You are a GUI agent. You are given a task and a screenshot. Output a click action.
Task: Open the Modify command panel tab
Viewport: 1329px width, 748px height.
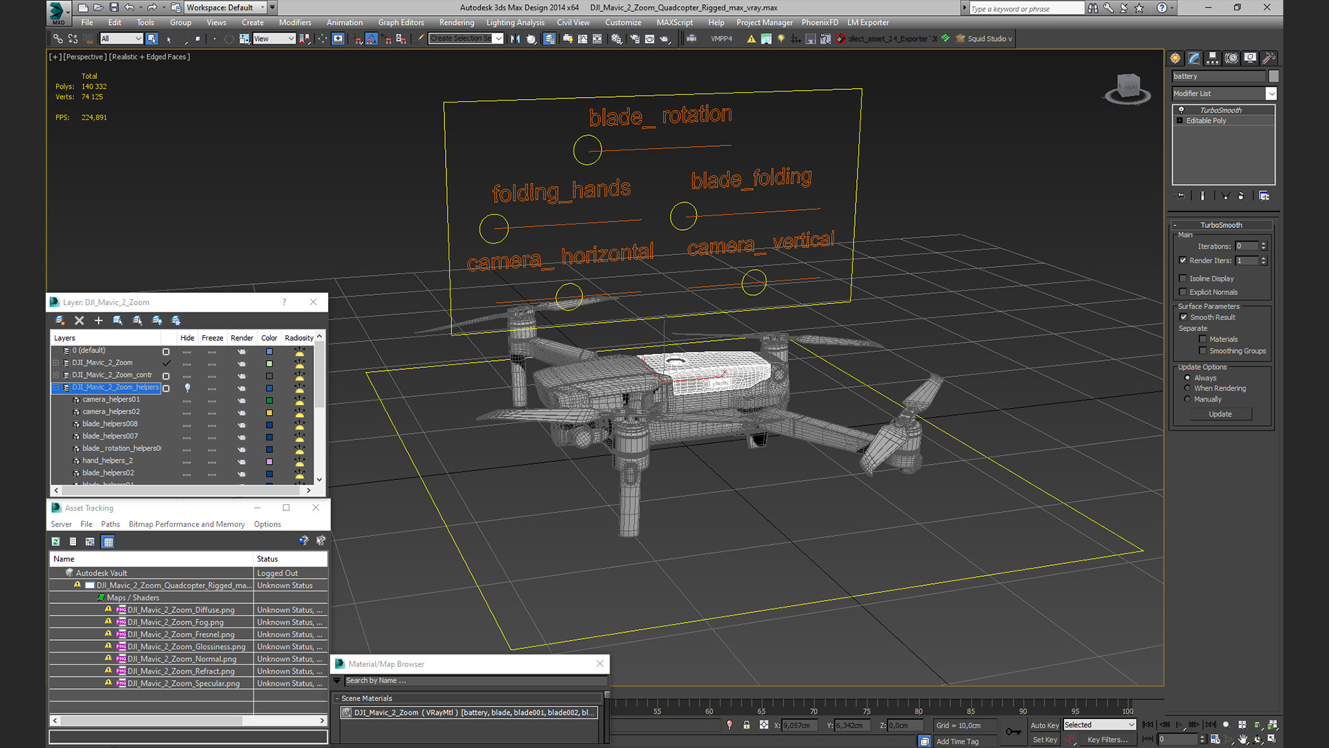1194,58
